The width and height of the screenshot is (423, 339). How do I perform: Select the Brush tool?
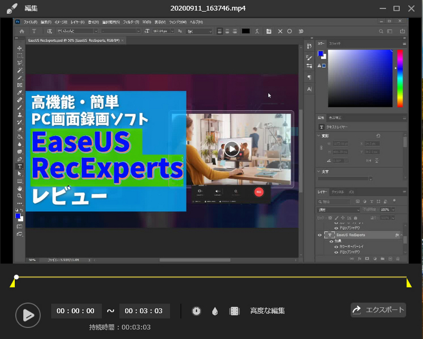tap(20, 107)
